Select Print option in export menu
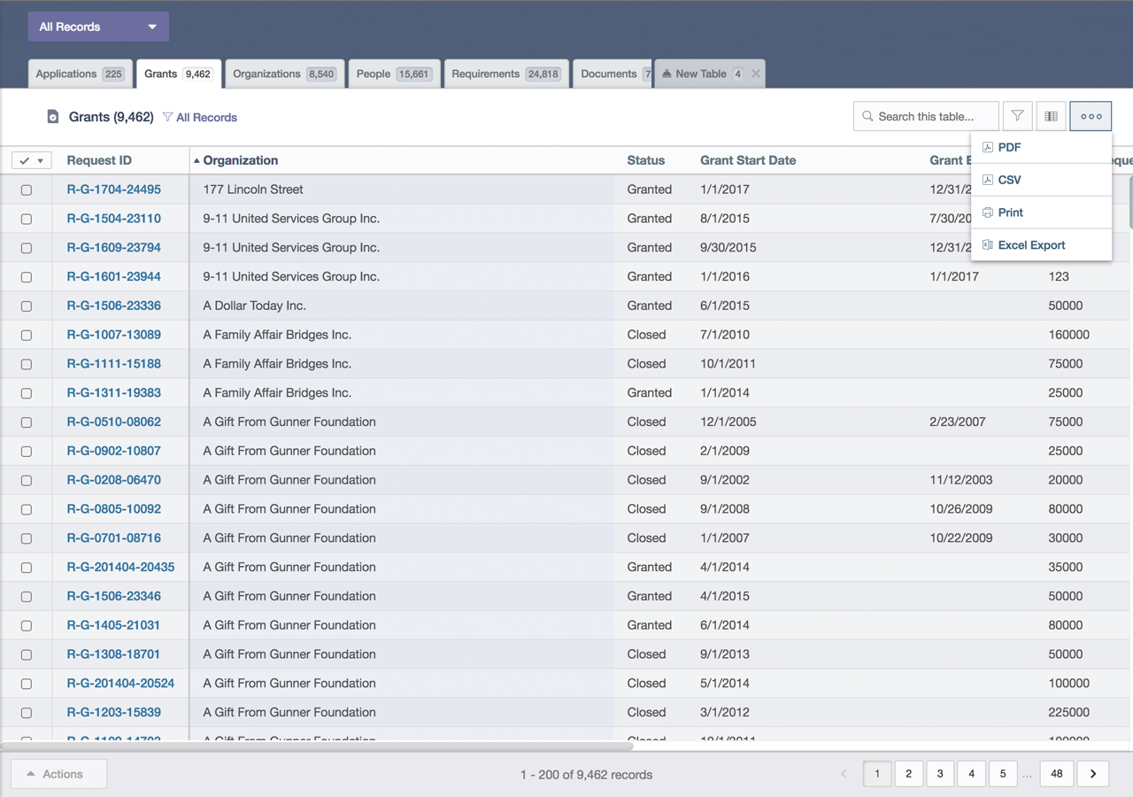Screen dimensions: 1133x797 point(1010,213)
